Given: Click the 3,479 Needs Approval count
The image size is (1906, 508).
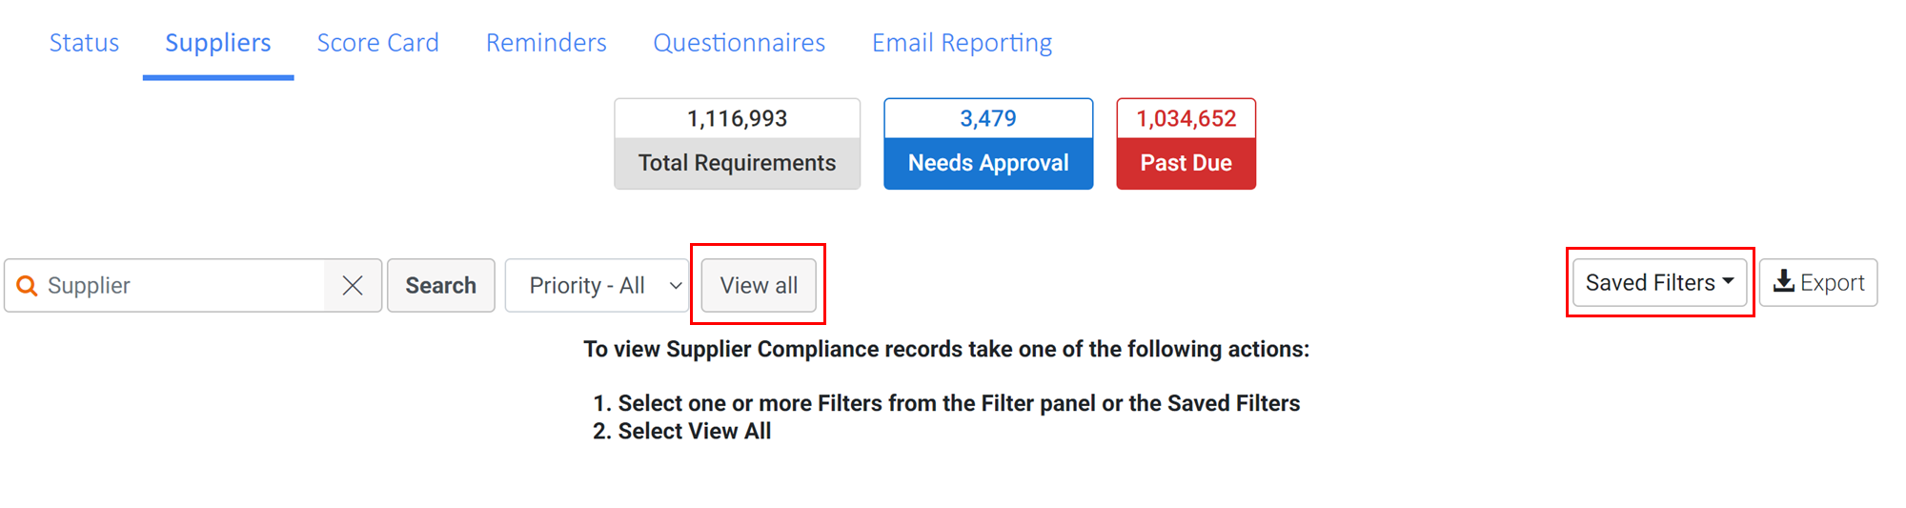Looking at the screenshot, I should 988,118.
